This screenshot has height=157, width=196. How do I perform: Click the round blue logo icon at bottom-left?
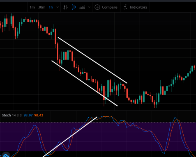coord(5,155)
